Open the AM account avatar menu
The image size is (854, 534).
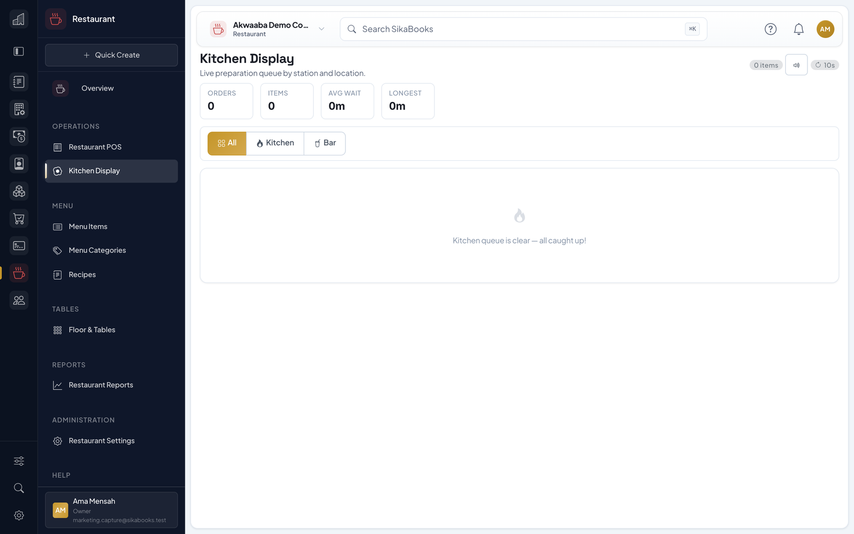825,29
